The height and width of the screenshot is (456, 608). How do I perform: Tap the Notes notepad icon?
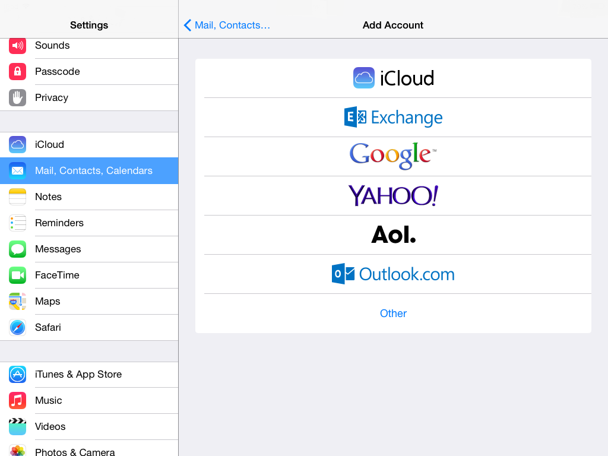[17, 197]
